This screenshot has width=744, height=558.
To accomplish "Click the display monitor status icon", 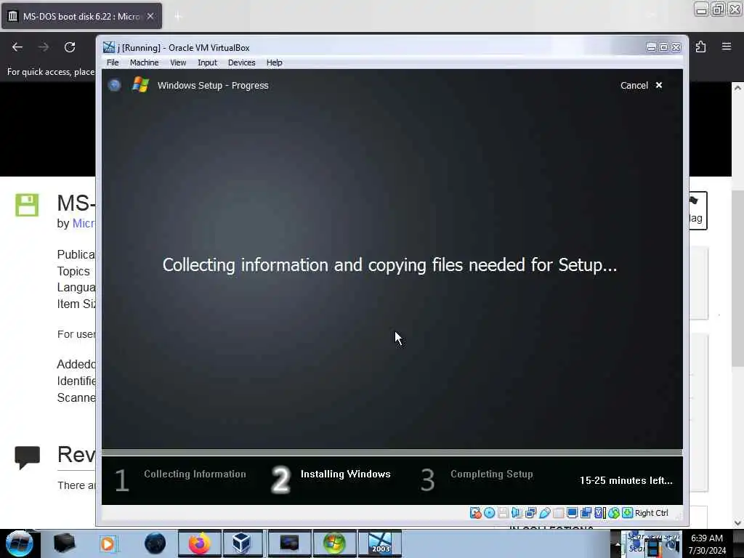I will [573, 513].
